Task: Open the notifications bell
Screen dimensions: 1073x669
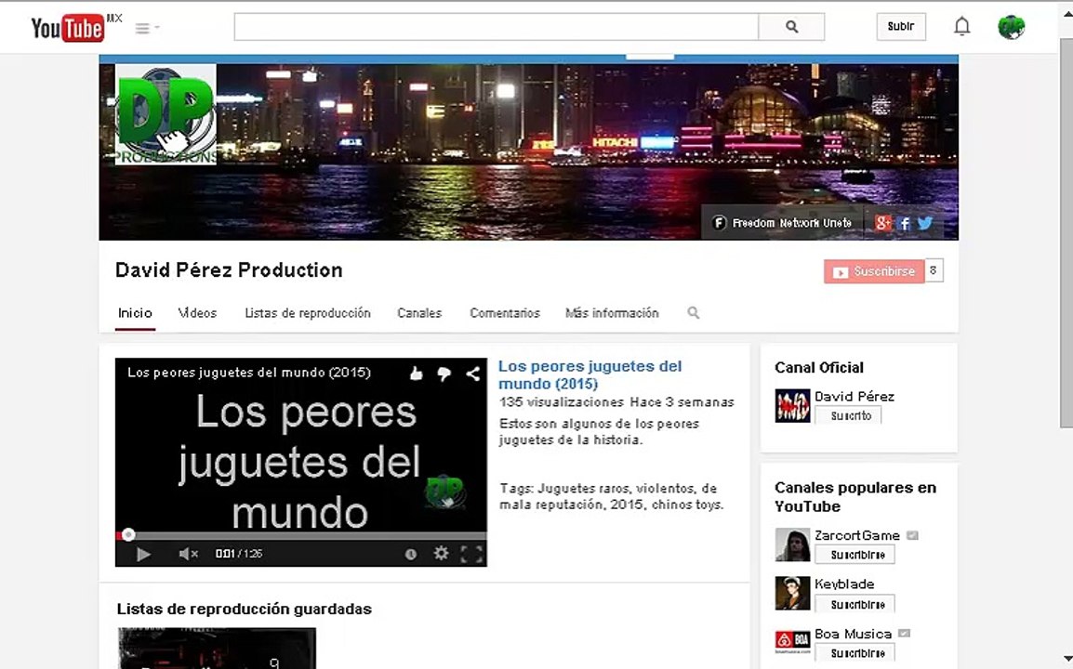Action: (961, 27)
